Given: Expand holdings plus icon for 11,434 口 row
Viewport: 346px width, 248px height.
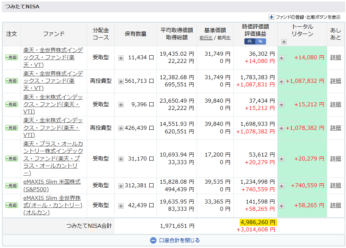Looking at the screenshot, I should (x=121, y=57).
